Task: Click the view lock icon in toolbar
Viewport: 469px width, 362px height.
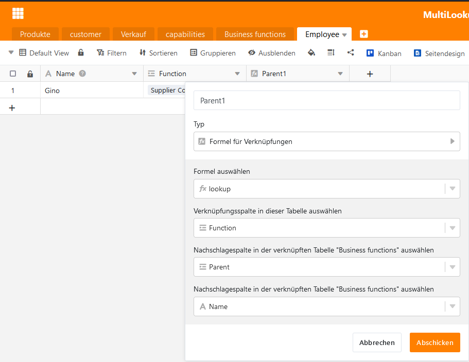Action: coord(81,52)
